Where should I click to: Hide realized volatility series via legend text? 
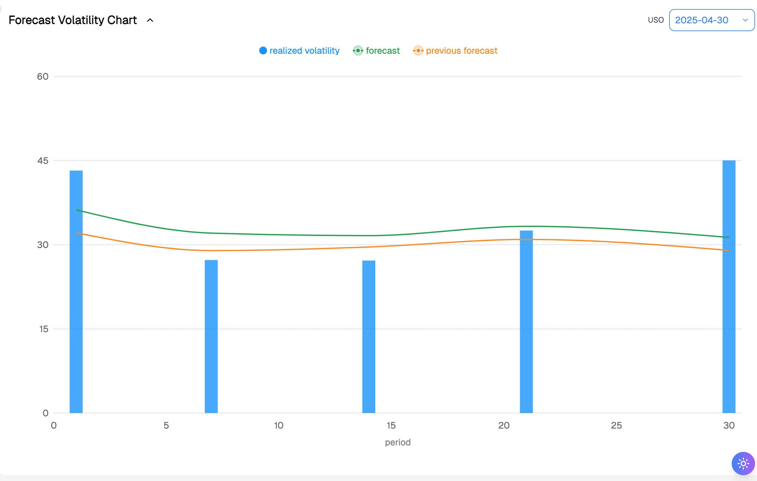click(304, 51)
